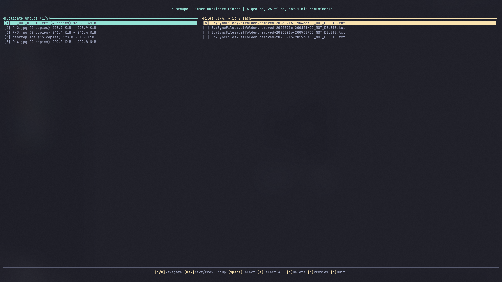Click the [p]Preview shortcut in the status bar
Viewport: 502px width, 282px height.
(x=318, y=272)
